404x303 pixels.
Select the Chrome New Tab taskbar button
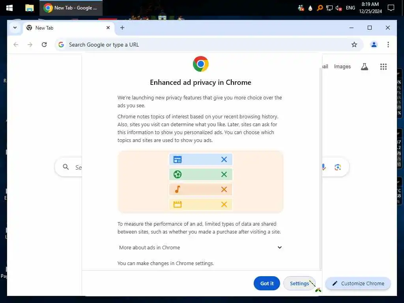[x=71, y=8]
